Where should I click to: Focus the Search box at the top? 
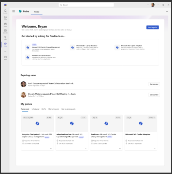pos(86,5)
